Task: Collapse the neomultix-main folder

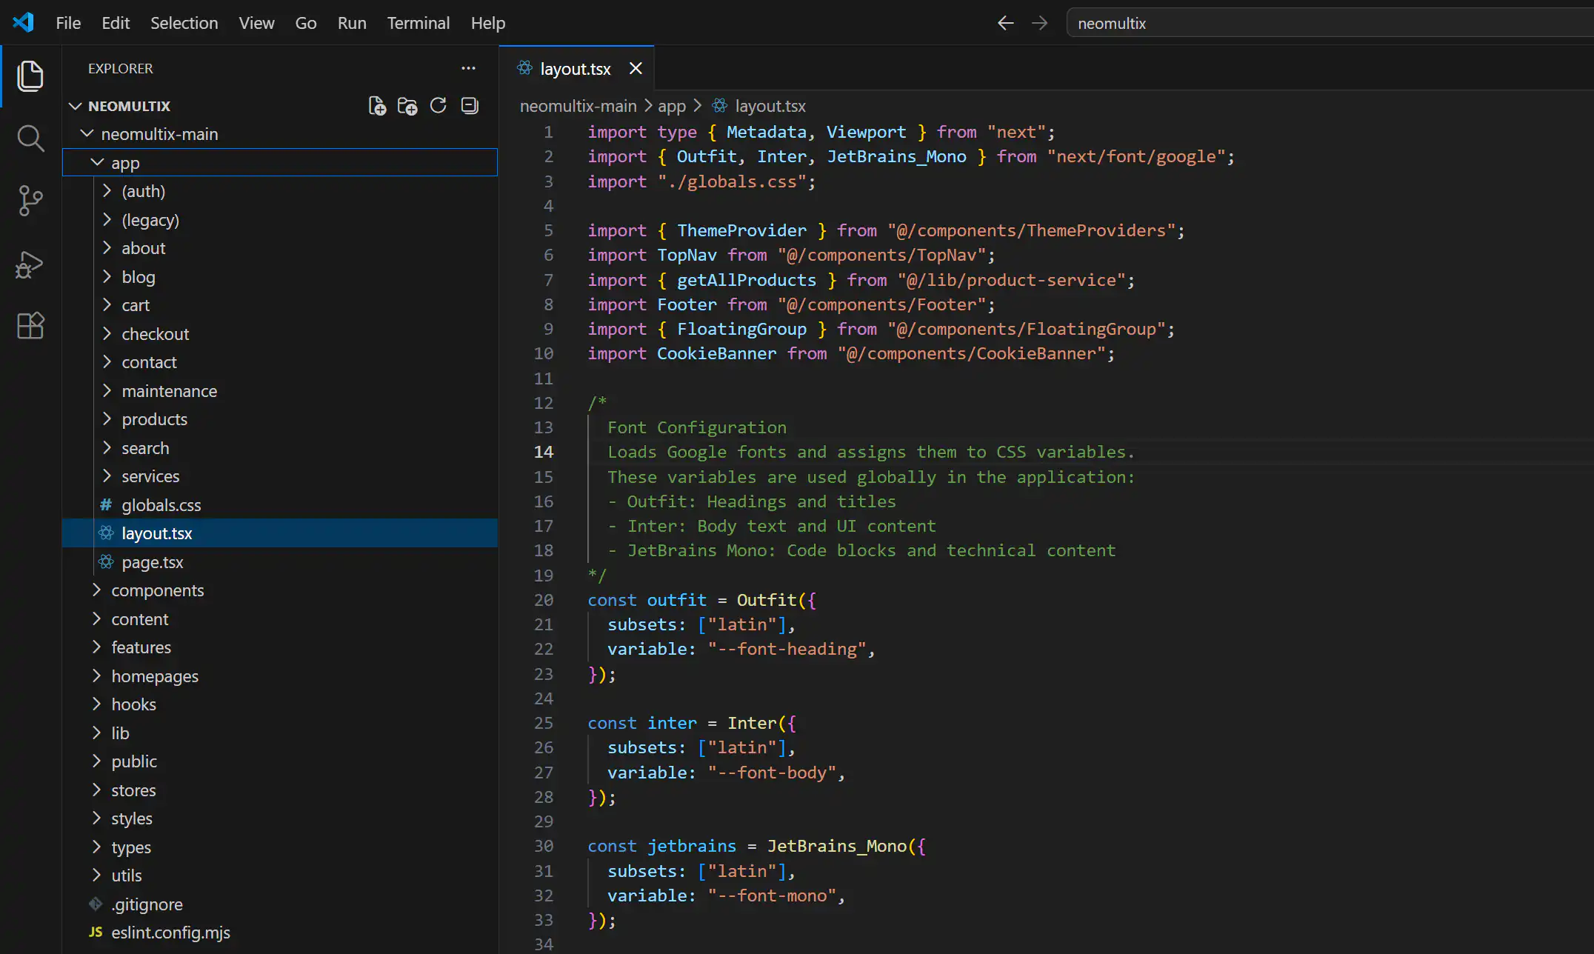Action: pyautogui.click(x=87, y=134)
